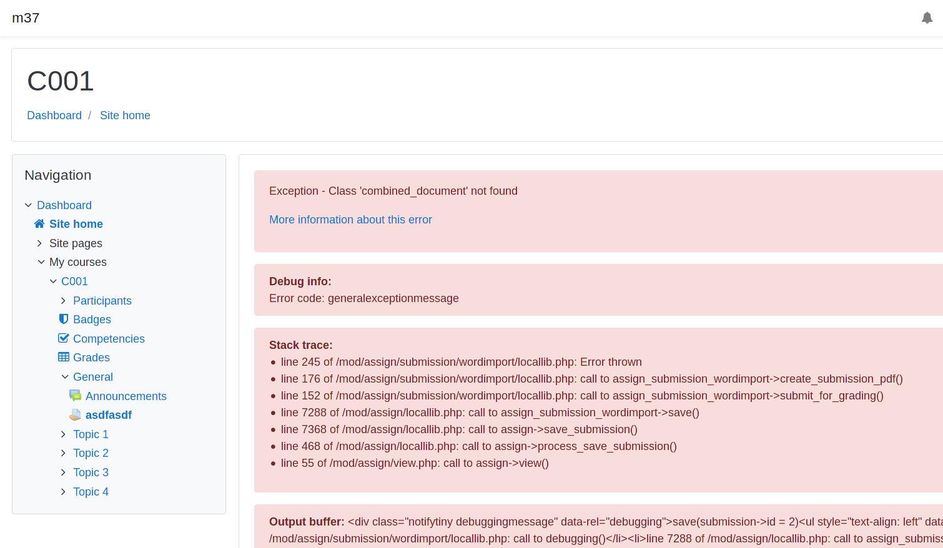Open Grades via the grid table icon
This screenshot has width=943, height=548.
click(63, 358)
